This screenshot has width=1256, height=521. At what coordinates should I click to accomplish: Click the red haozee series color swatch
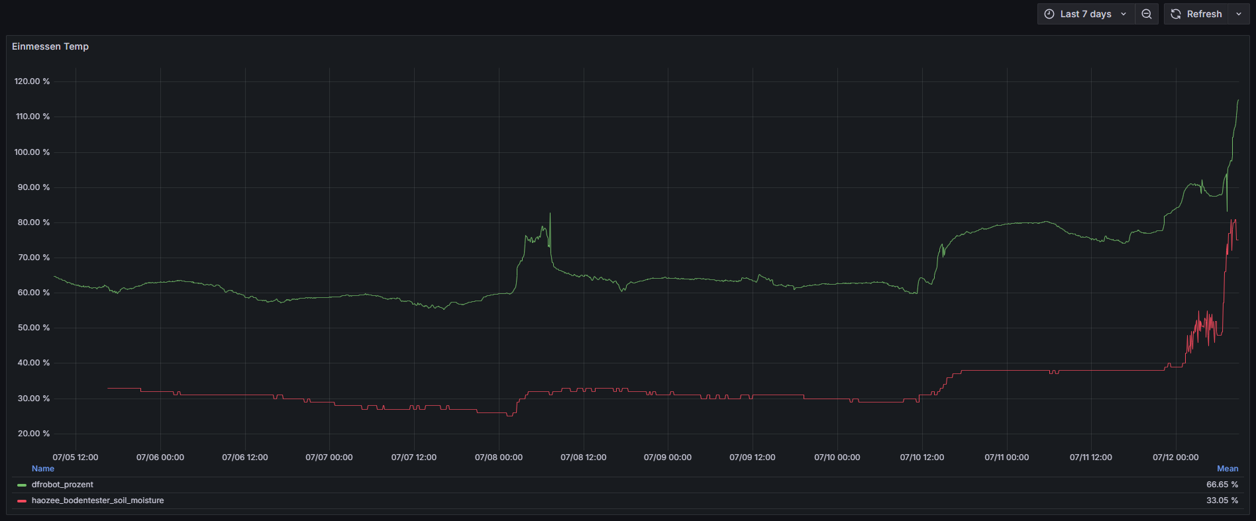[22, 501]
